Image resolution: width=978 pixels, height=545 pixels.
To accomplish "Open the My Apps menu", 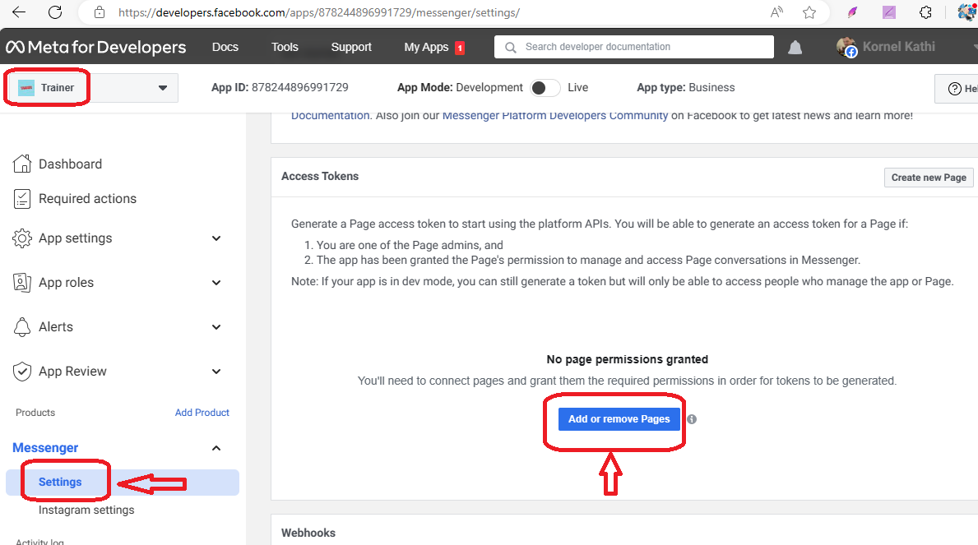I will pyautogui.click(x=426, y=47).
